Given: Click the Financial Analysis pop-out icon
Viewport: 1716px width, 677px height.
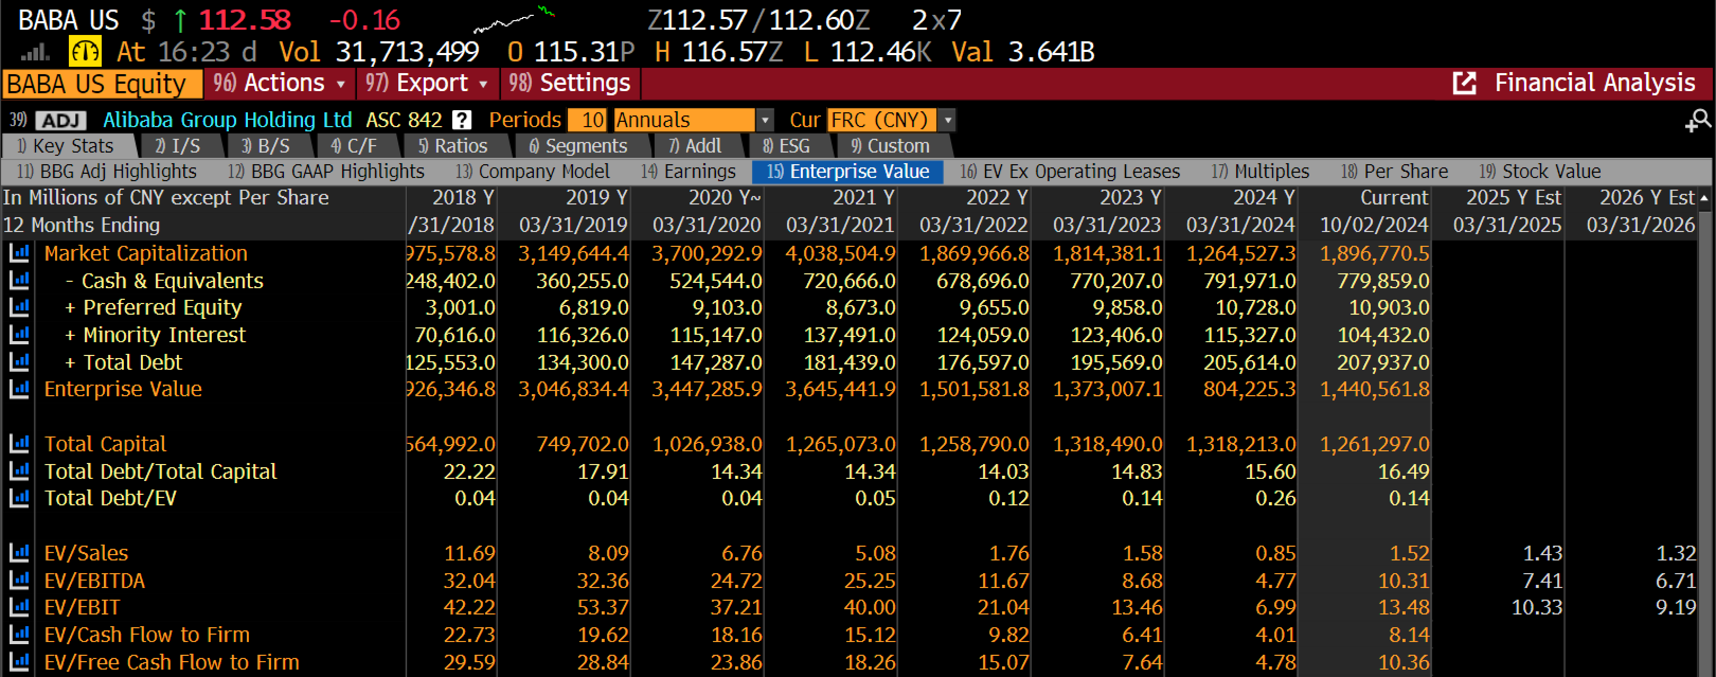Looking at the screenshot, I should (1464, 83).
